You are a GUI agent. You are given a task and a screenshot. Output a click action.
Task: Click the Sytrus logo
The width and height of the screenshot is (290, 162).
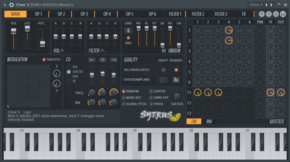point(160,116)
